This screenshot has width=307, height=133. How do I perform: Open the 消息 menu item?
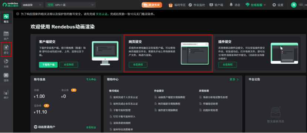point(237,5)
